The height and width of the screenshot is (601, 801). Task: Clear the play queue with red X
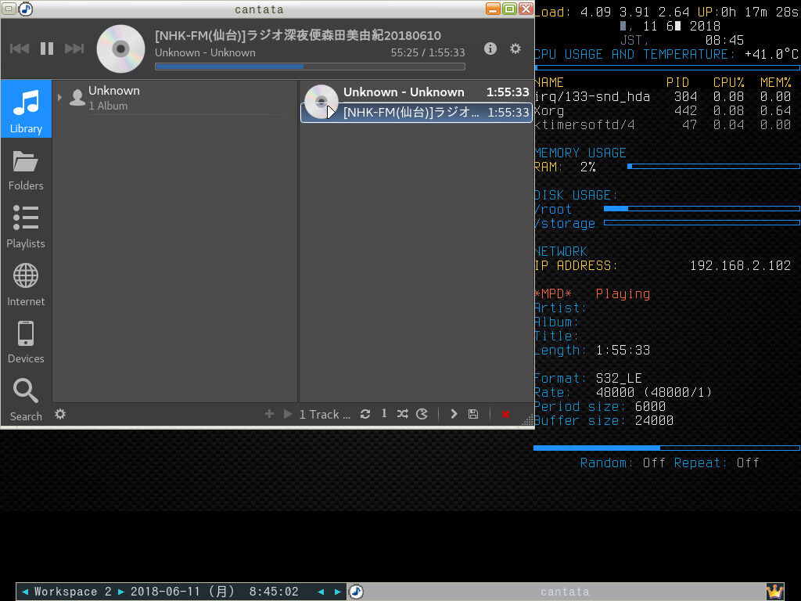(x=506, y=415)
